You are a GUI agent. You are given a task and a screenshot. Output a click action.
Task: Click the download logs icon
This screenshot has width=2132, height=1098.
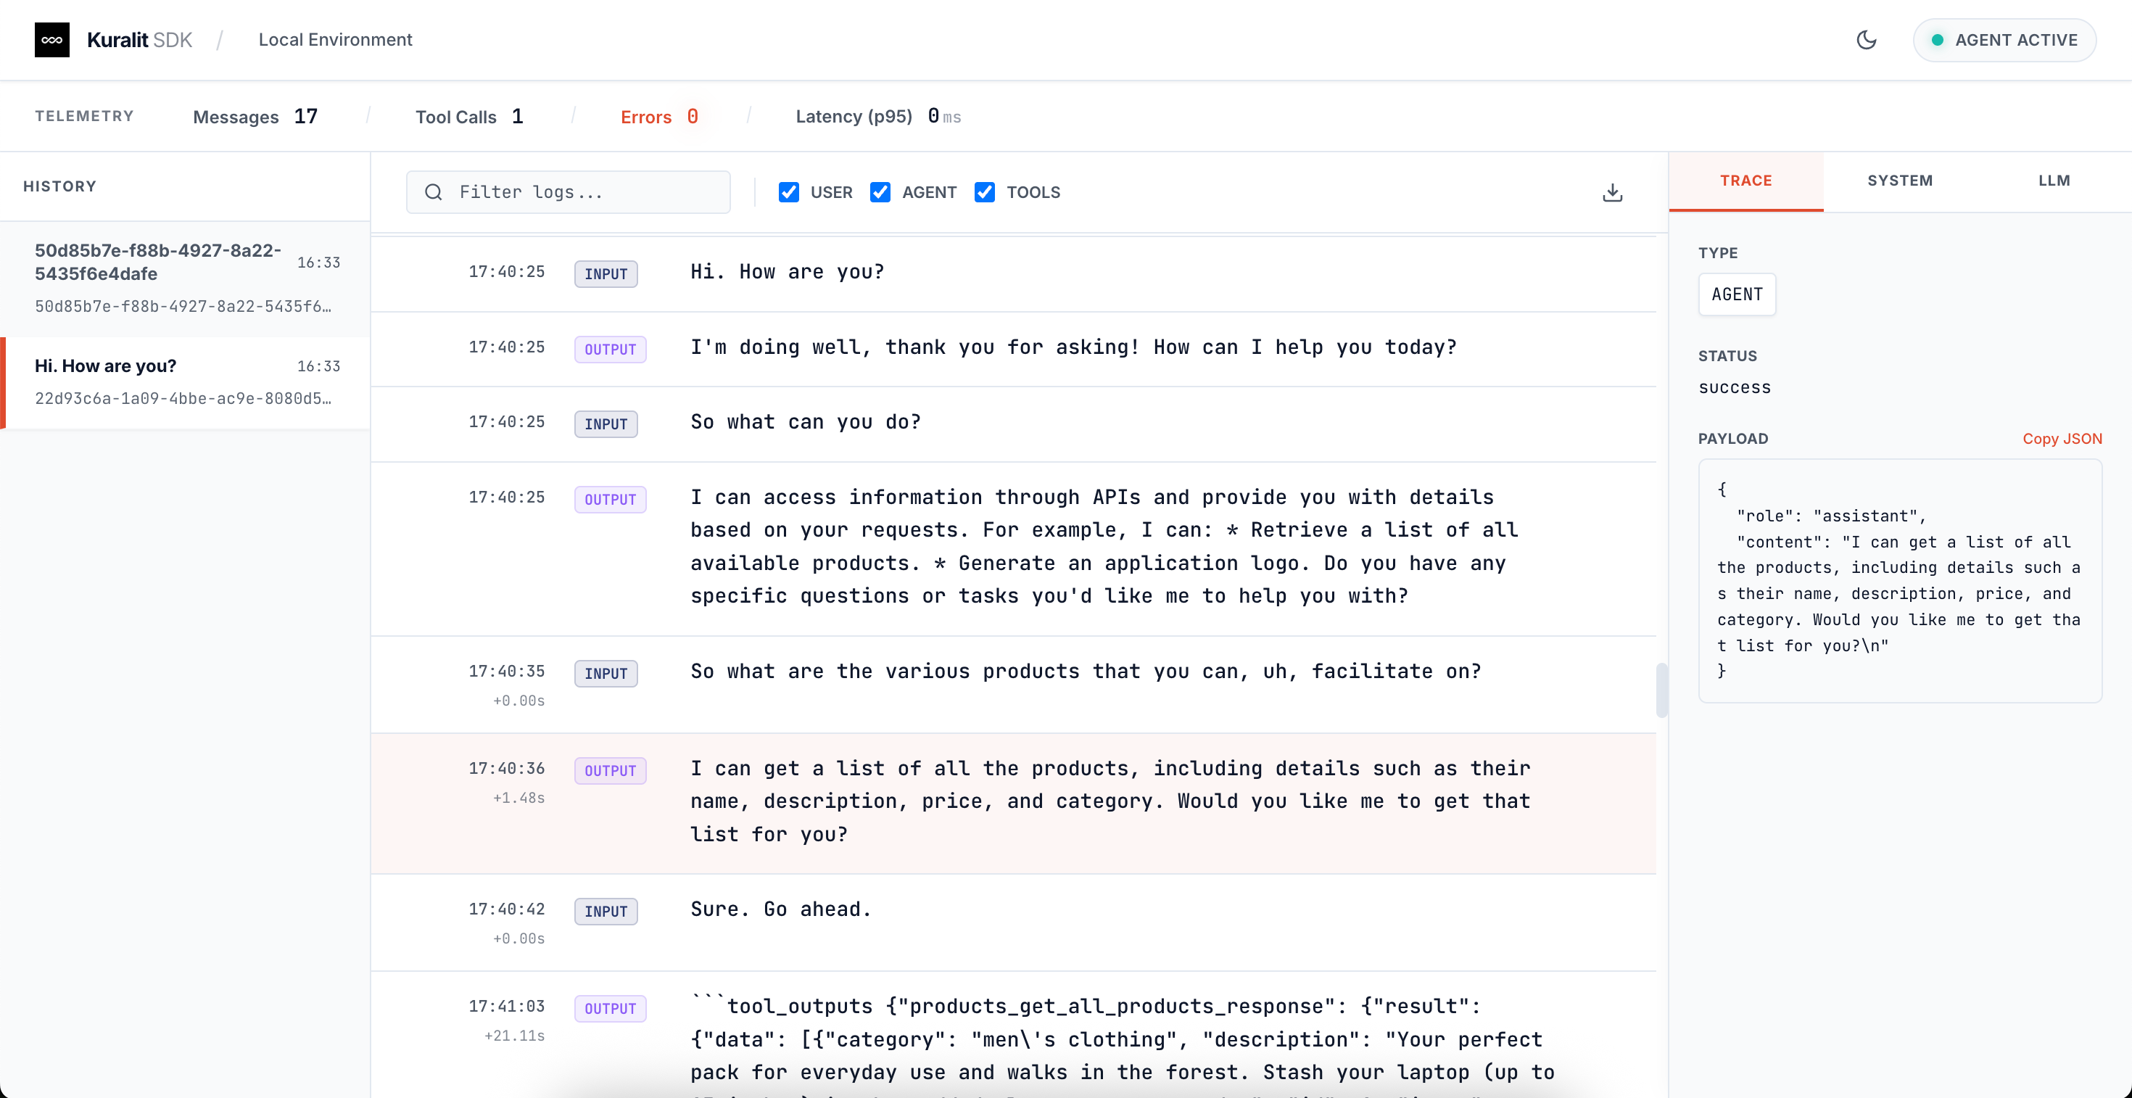coord(1611,191)
